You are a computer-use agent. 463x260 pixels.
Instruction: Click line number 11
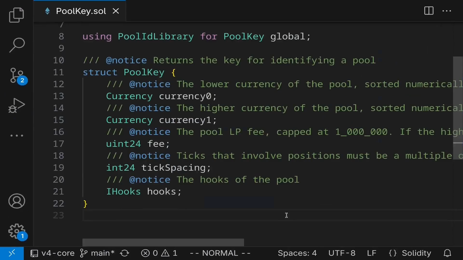point(59,72)
